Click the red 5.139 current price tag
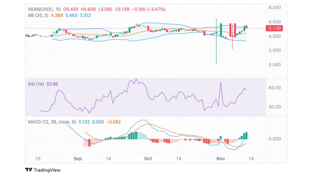313x176 pixels. 275,28
